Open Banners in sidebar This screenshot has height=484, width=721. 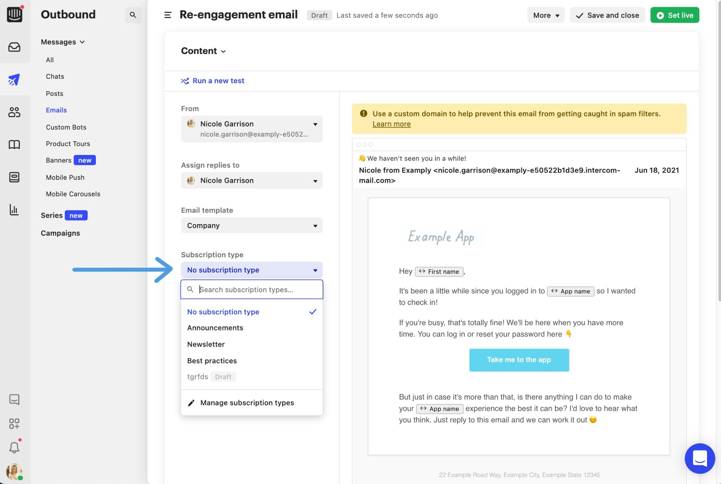pos(58,160)
